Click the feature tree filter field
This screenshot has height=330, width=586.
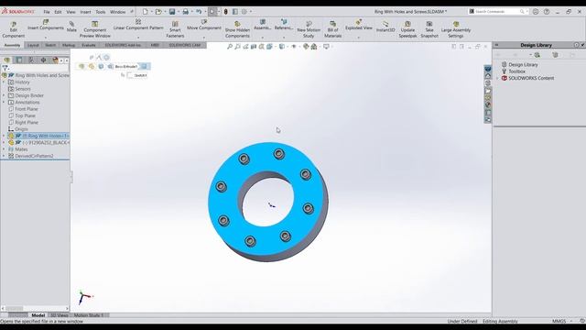[x=38, y=68]
